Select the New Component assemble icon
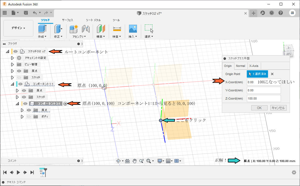This screenshot has height=186, width=300. tap(74, 29)
